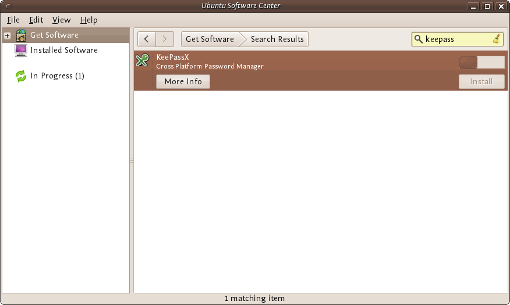
Task: Click the In Progress green arrows icon
Action: [21, 76]
